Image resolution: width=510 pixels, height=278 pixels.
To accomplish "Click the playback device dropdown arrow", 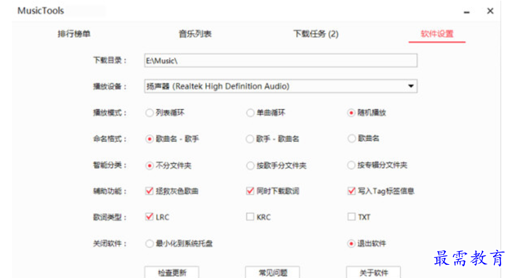I will coord(411,86).
